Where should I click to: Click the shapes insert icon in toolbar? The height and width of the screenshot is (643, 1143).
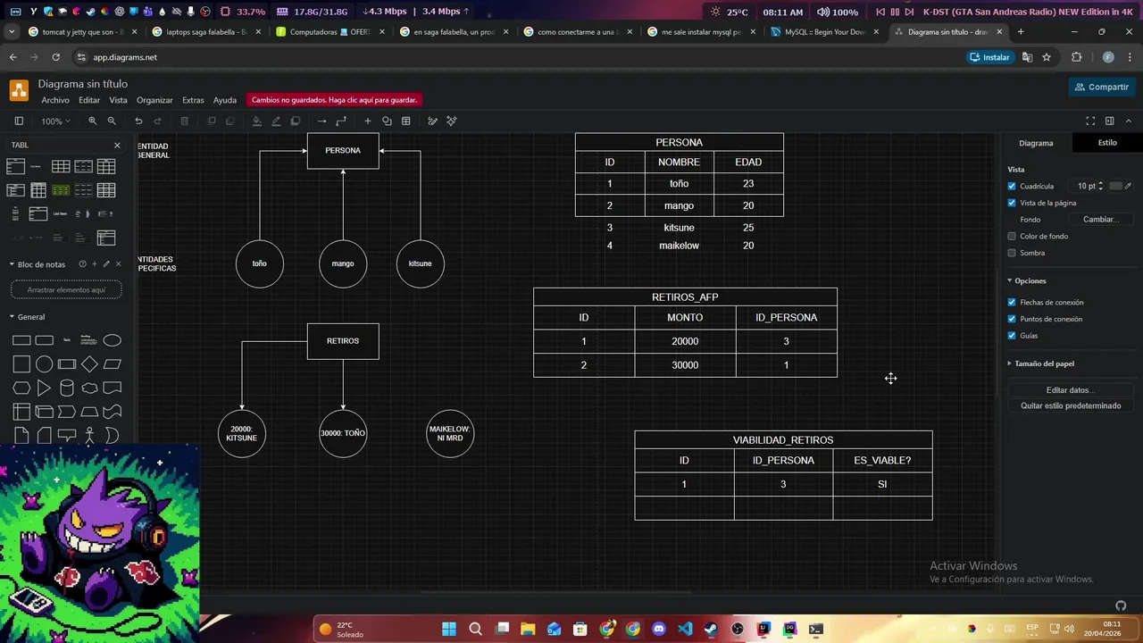click(x=387, y=121)
